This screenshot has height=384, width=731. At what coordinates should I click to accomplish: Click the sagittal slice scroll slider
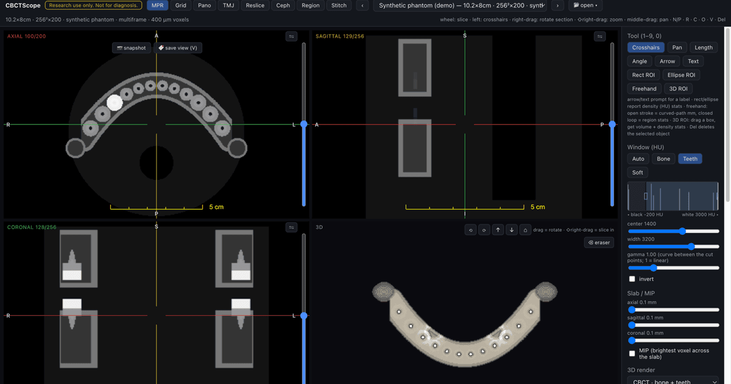pos(612,125)
